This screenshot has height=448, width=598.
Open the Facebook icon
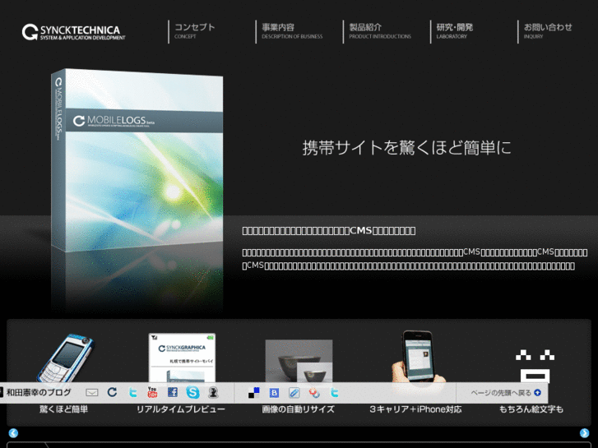coord(173,392)
